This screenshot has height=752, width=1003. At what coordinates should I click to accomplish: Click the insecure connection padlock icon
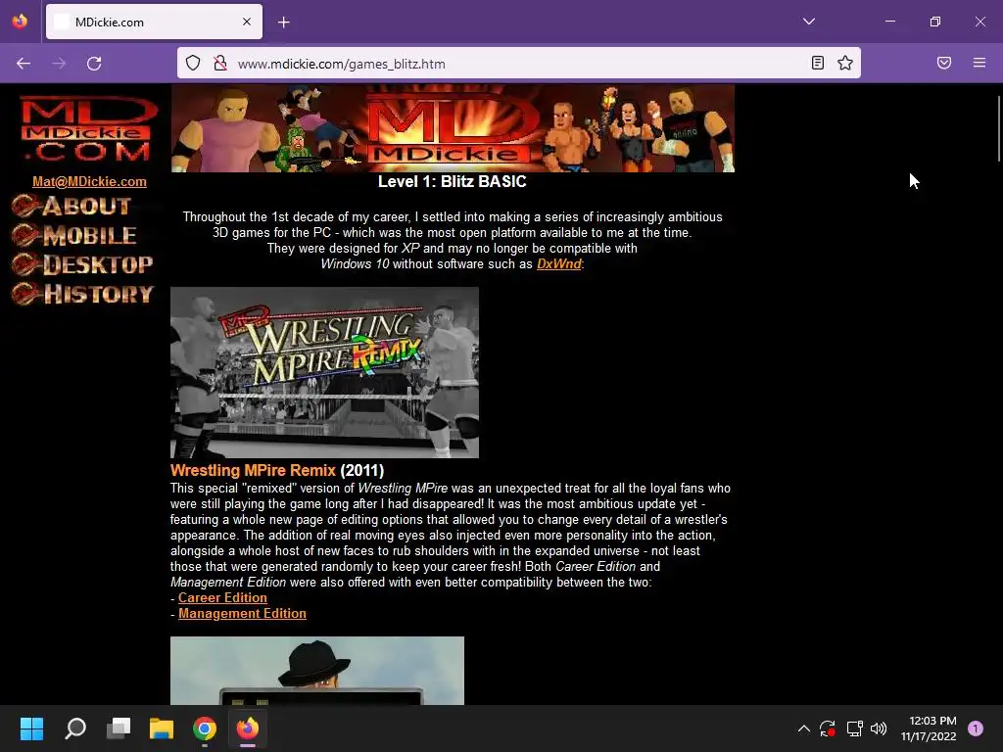220,63
